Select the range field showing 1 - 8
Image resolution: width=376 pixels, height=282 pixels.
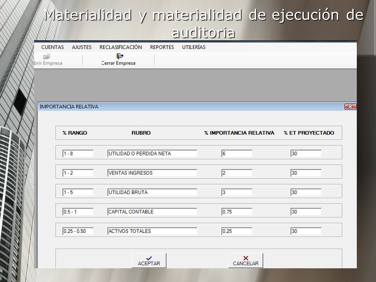click(78, 154)
